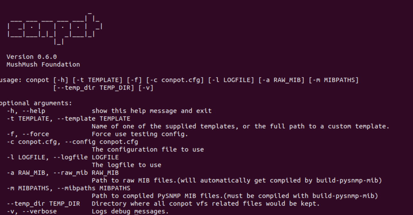Click the "-t TEMPLATE, --template TEMPLATE" option
This screenshot has width=413, height=215.
point(68,119)
